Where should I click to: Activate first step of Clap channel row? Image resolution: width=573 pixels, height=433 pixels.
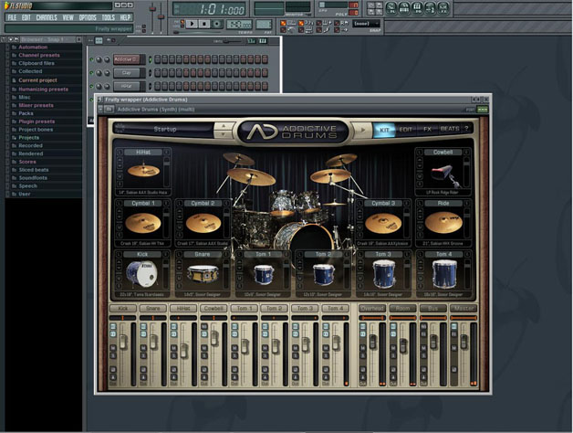158,73
